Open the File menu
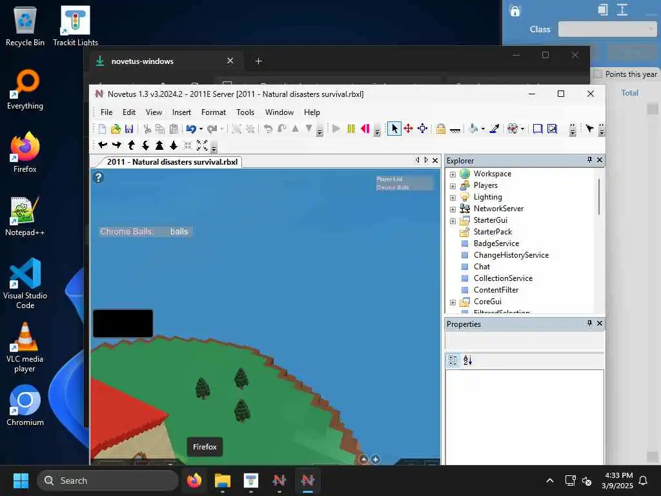The height and width of the screenshot is (496, 661). point(107,112)
